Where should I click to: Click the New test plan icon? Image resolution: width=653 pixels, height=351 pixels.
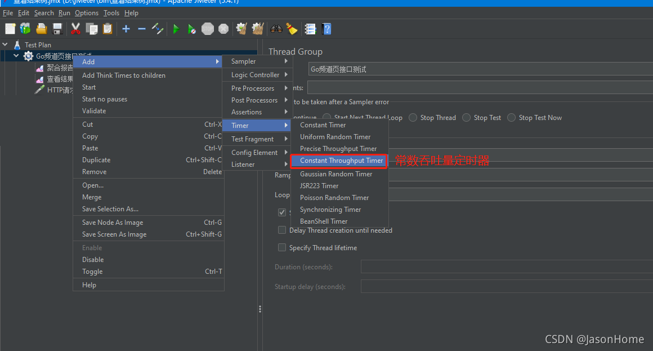click(10, 29)
